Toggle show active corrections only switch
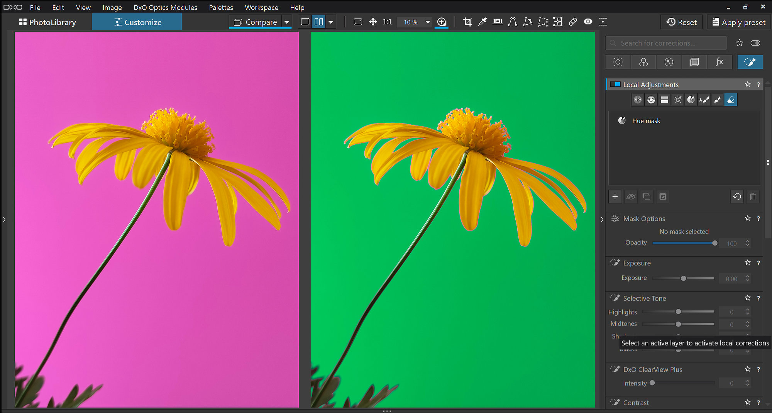 click(755, 43)
